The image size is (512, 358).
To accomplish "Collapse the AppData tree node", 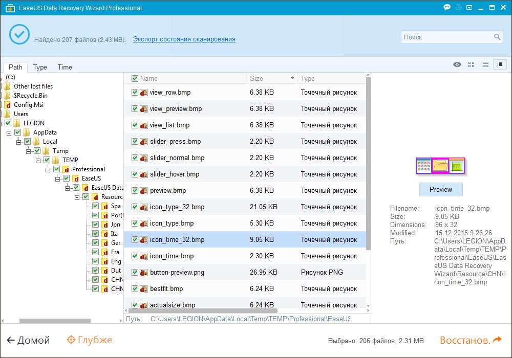I will (x=9, y=132).
